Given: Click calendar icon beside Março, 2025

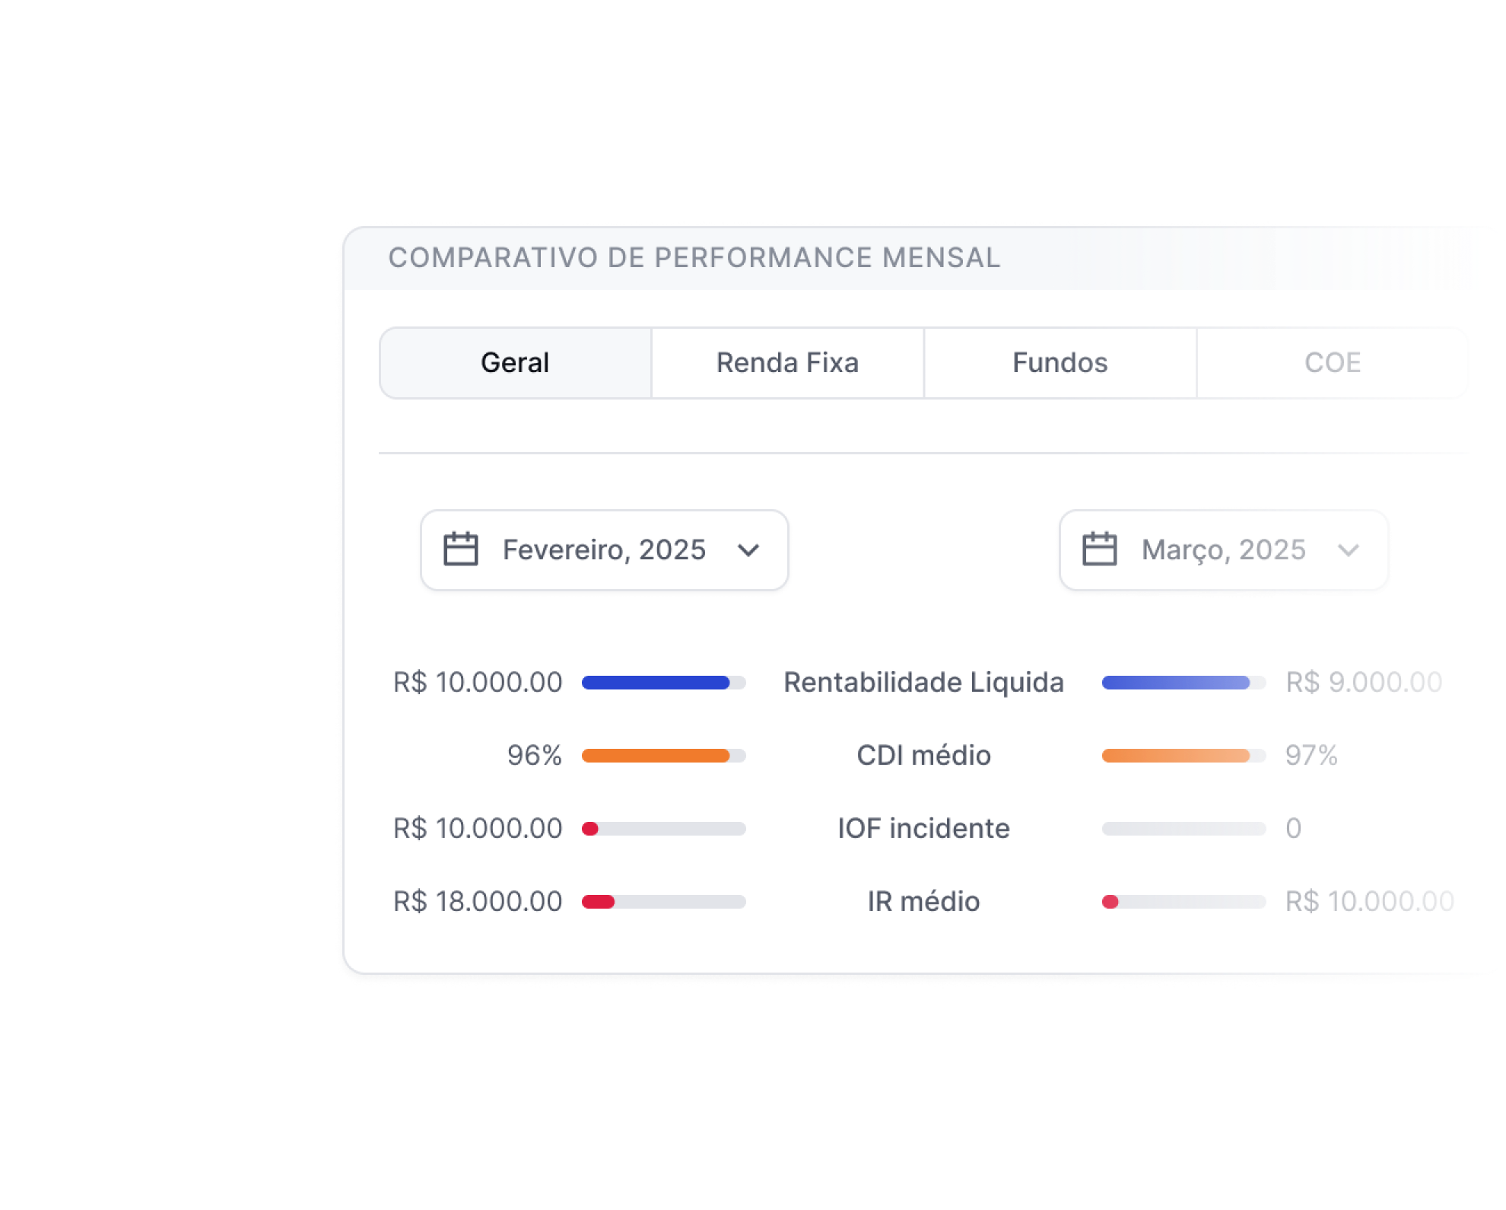Looking at the screenshot, I should (x=1099, y=549).
